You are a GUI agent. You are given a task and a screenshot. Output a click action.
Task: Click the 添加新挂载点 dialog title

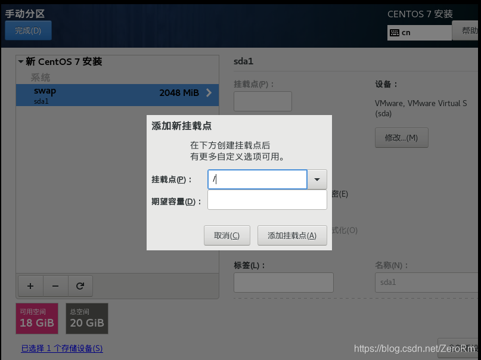[x=182, y=126]
